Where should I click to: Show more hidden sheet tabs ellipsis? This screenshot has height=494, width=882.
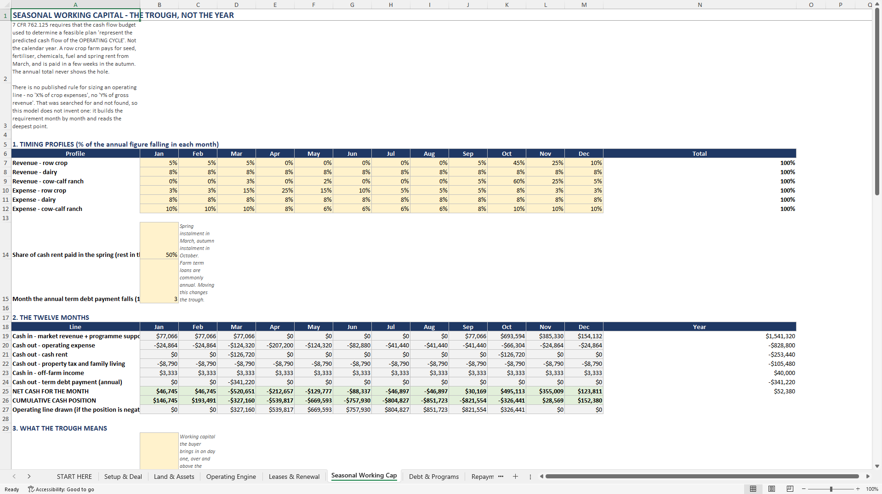click(x=501, y=477)
